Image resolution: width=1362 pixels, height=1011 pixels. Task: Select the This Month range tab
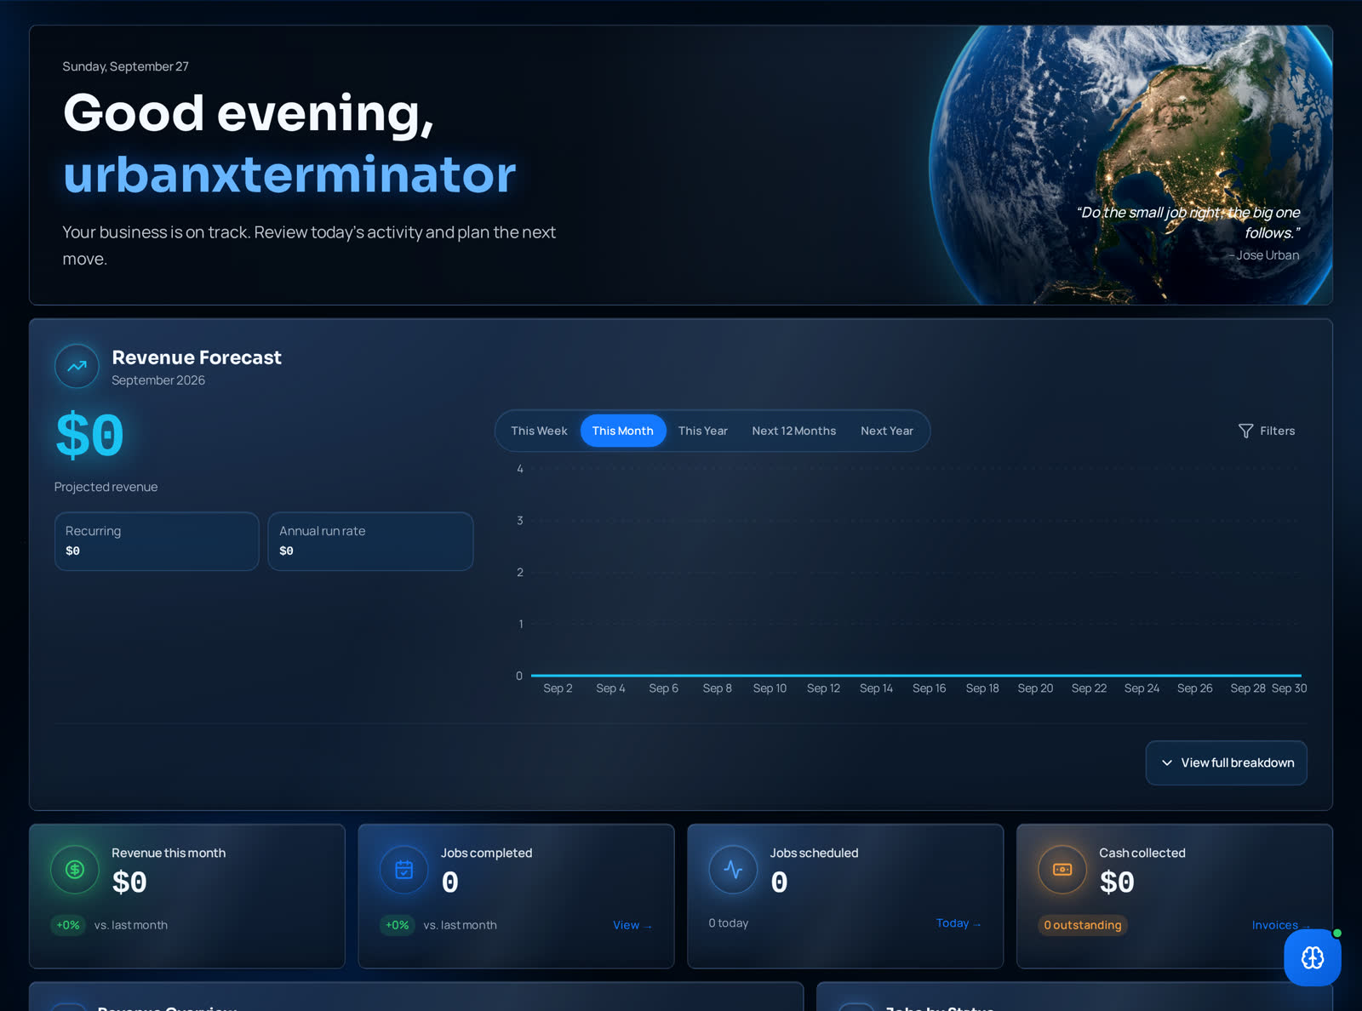pyautogui.click(x=623, y=431)
